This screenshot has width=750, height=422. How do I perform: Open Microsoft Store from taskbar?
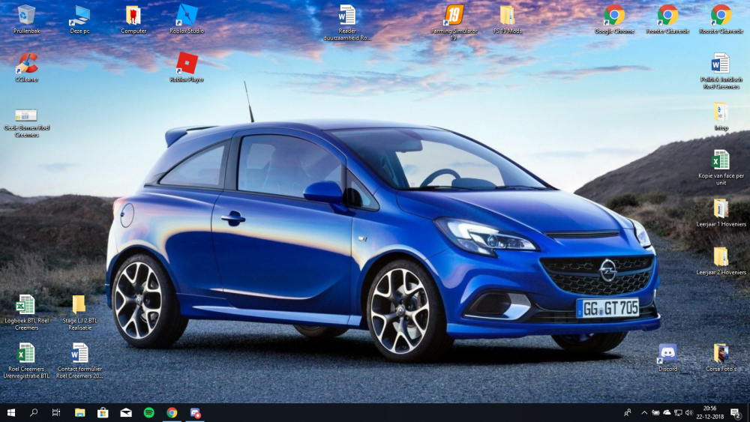pos(102,412)
